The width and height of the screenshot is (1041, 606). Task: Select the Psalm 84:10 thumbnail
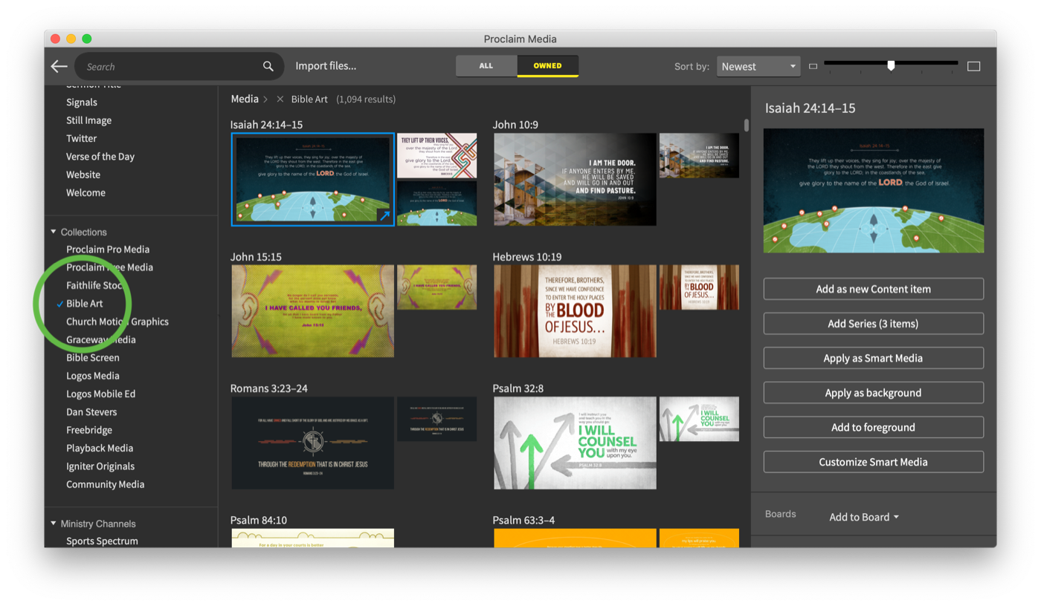coord(313,538)
